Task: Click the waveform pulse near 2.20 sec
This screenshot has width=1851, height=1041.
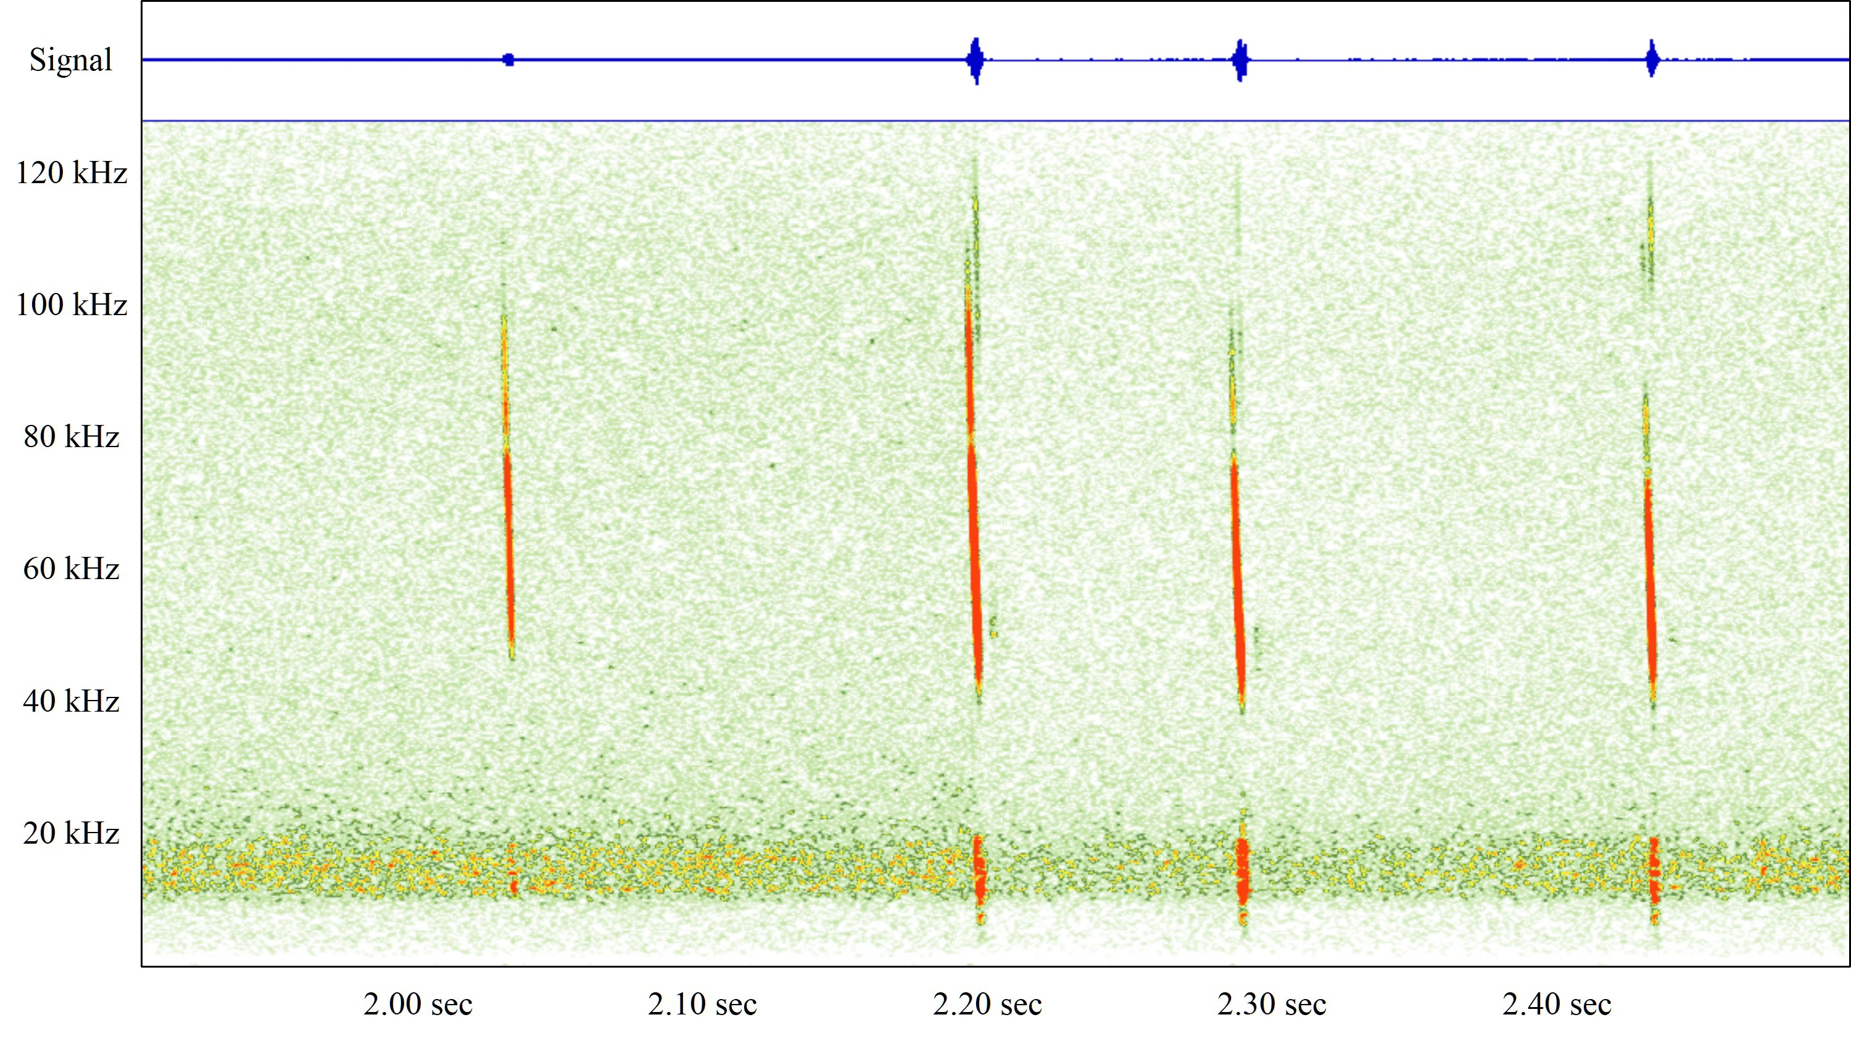Action: point(975,60)
